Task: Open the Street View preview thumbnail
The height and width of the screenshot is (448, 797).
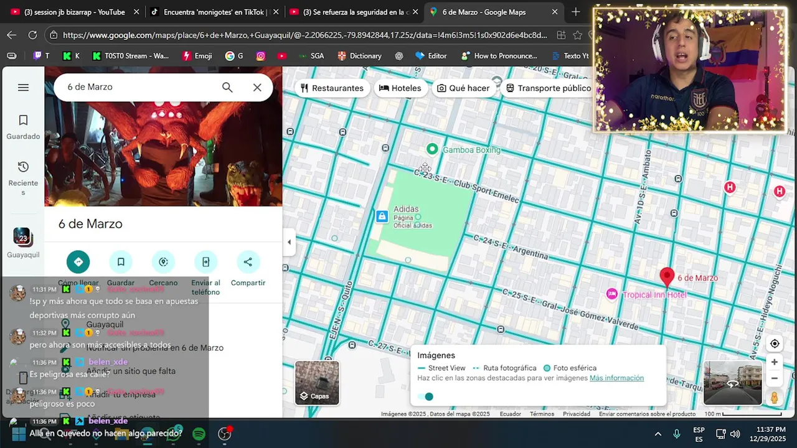Action: coord(732,383)
